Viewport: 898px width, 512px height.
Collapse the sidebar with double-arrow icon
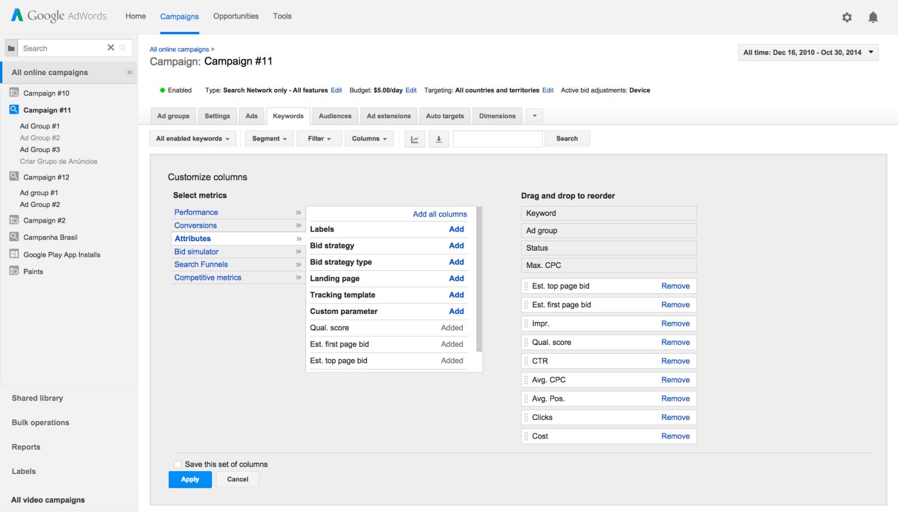pyautogui.click(x=130, y=72)
